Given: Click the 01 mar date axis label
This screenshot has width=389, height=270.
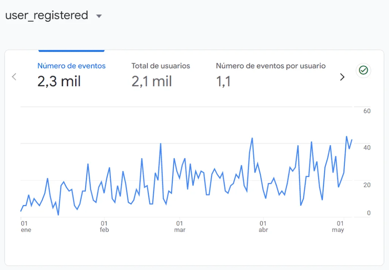Looking at the screenshot, I should pyautogui.click(x=179, y=227).
